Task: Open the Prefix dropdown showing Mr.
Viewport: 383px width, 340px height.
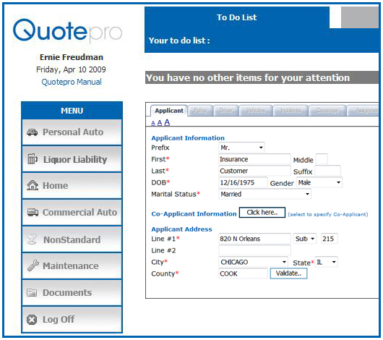Action: click(x=241, y=148)
